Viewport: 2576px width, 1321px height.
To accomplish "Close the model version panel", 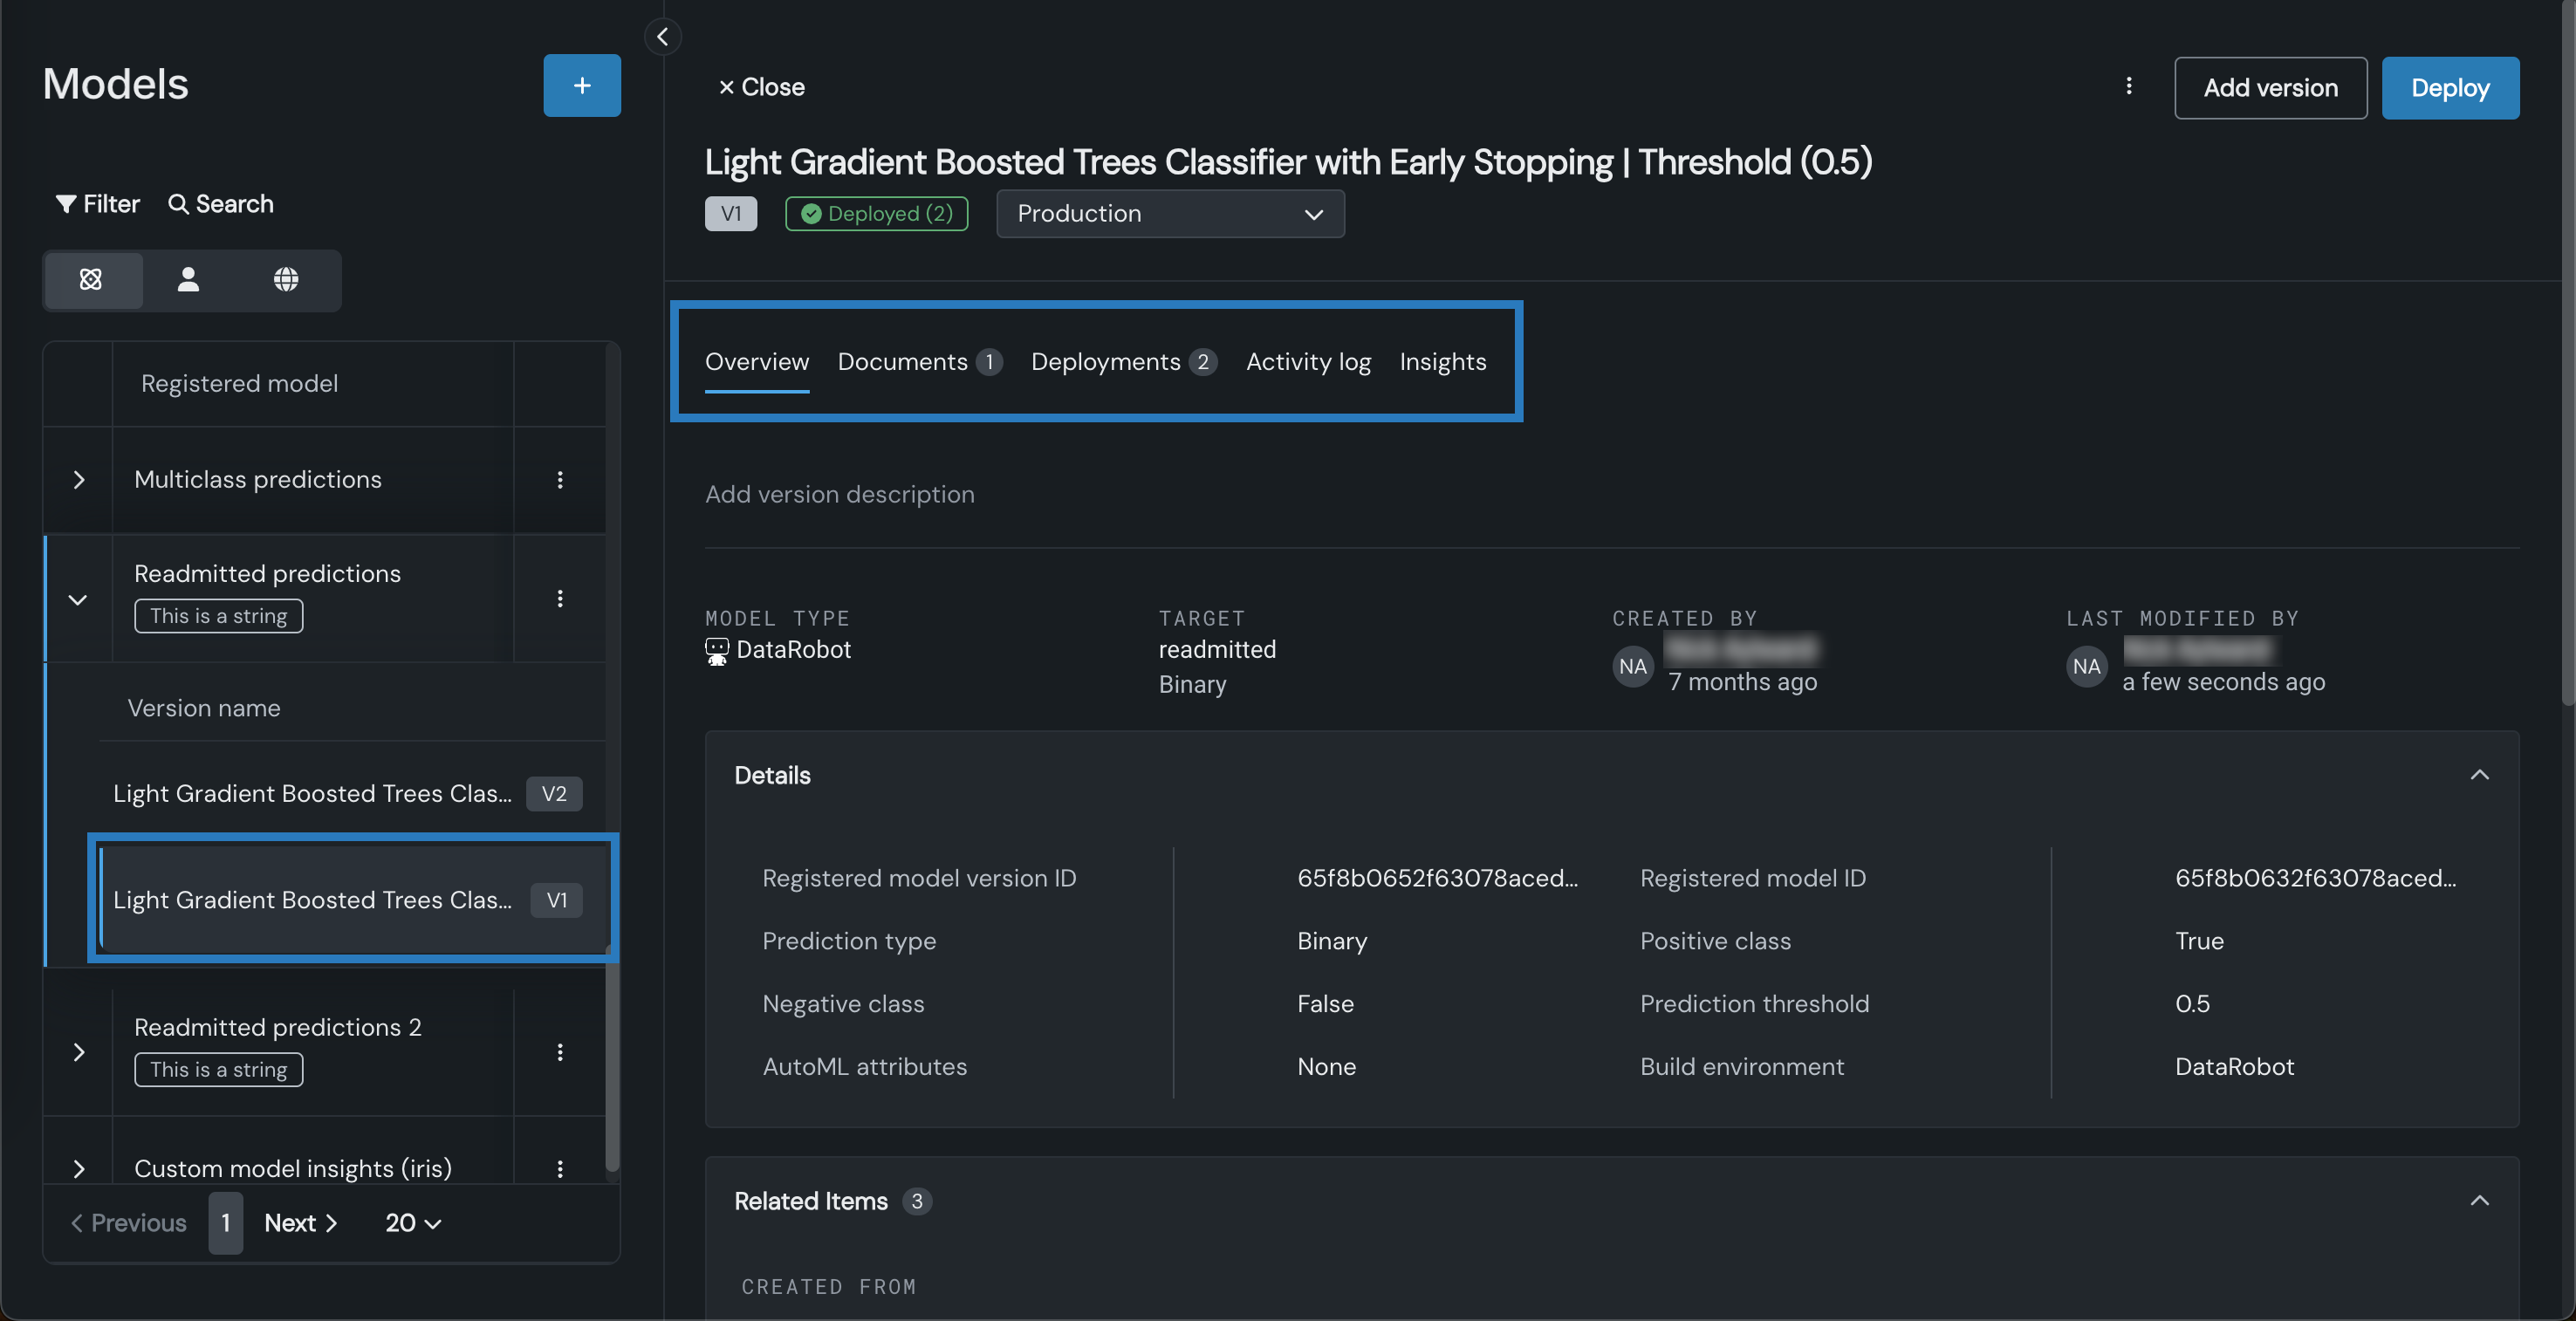I will (761, 87).
